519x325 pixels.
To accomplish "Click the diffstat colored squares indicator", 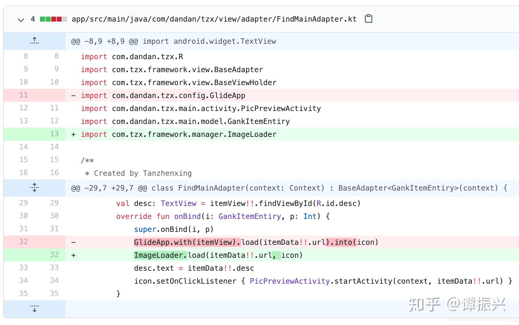I will (53, 19).
